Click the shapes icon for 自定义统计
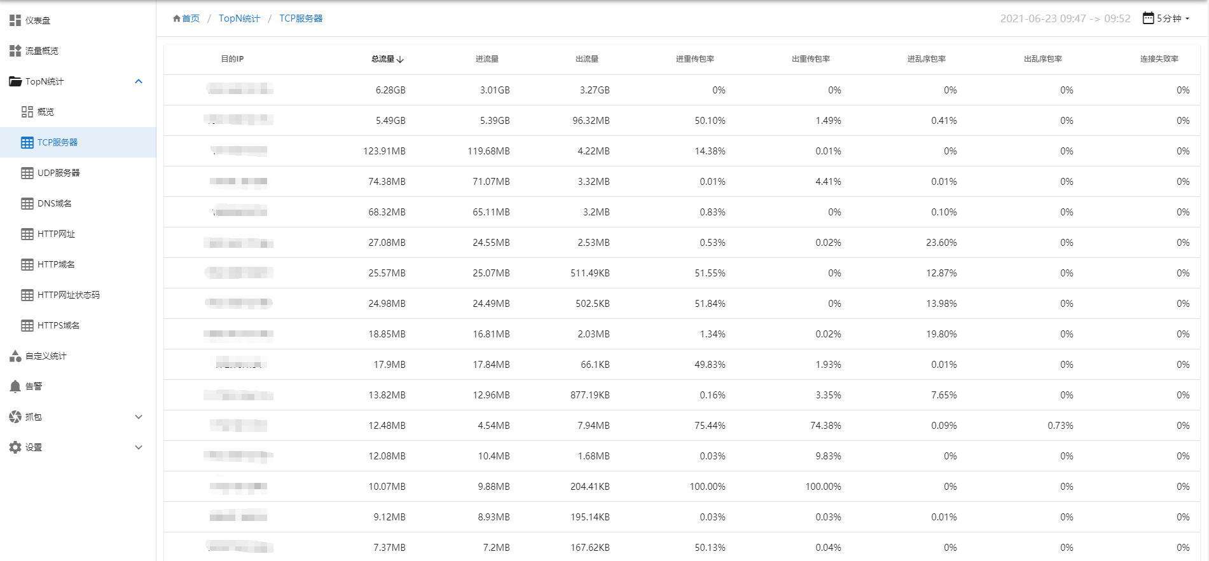 coord(15,356)
